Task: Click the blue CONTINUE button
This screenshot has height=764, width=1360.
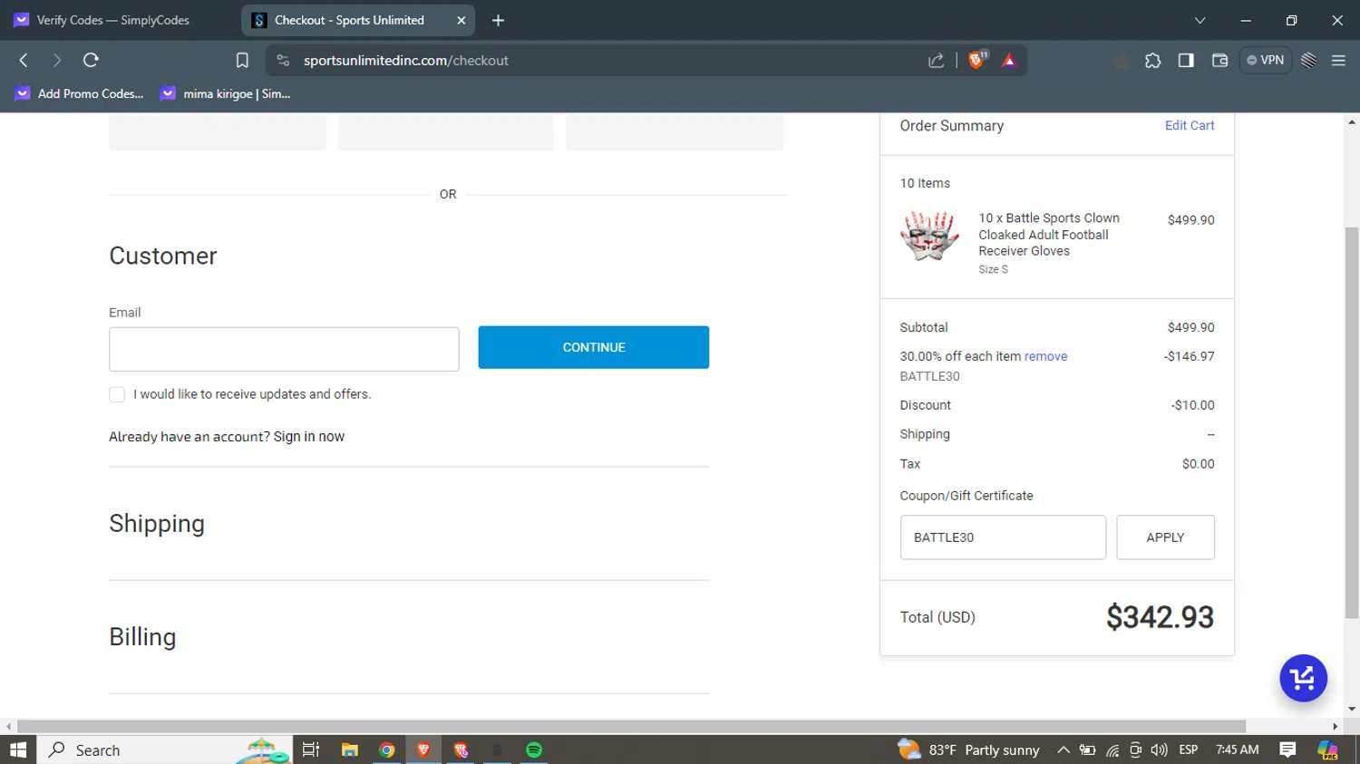Action: click(594, 347)
